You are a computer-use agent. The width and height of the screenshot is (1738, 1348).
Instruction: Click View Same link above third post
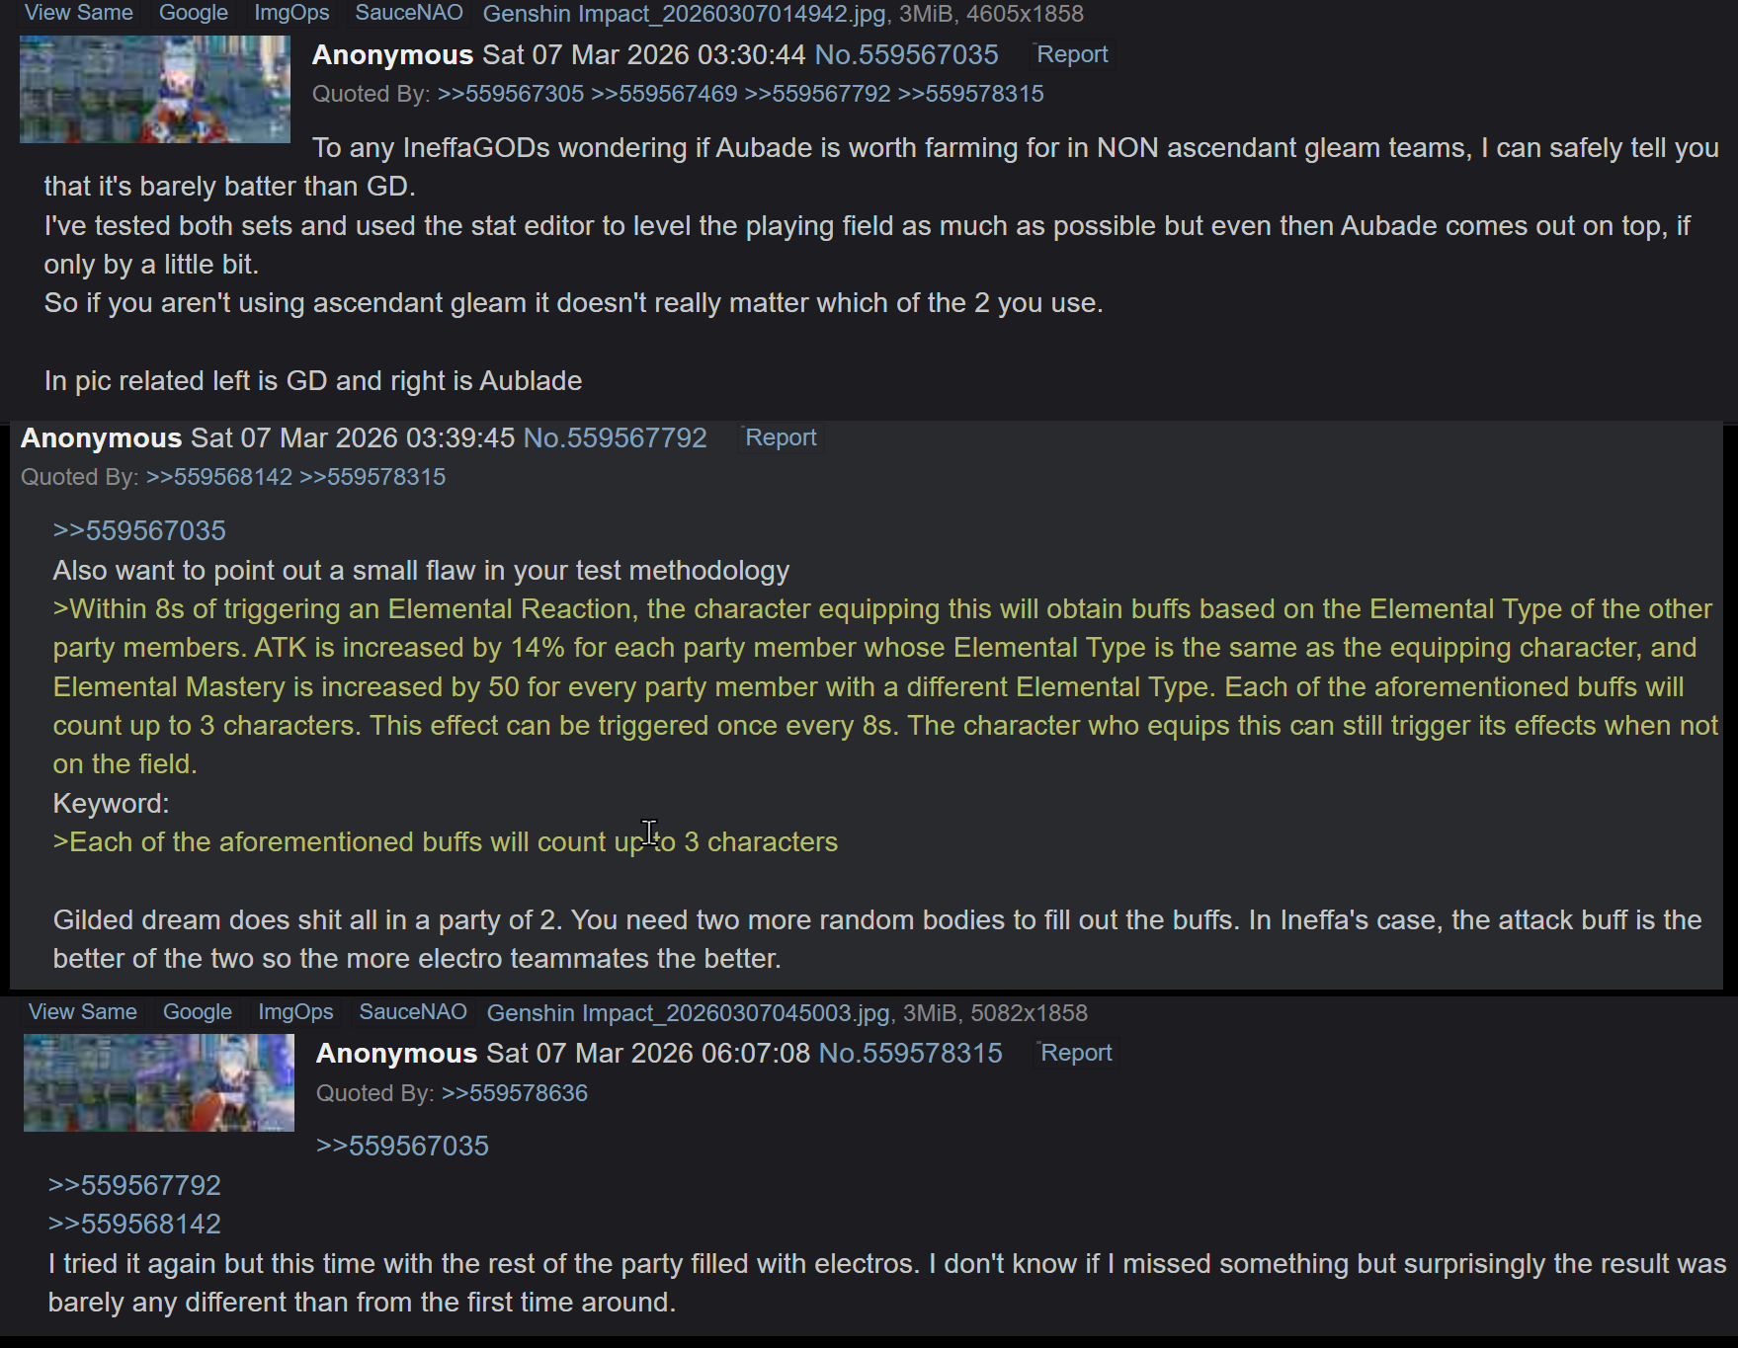coord(83,1012)
